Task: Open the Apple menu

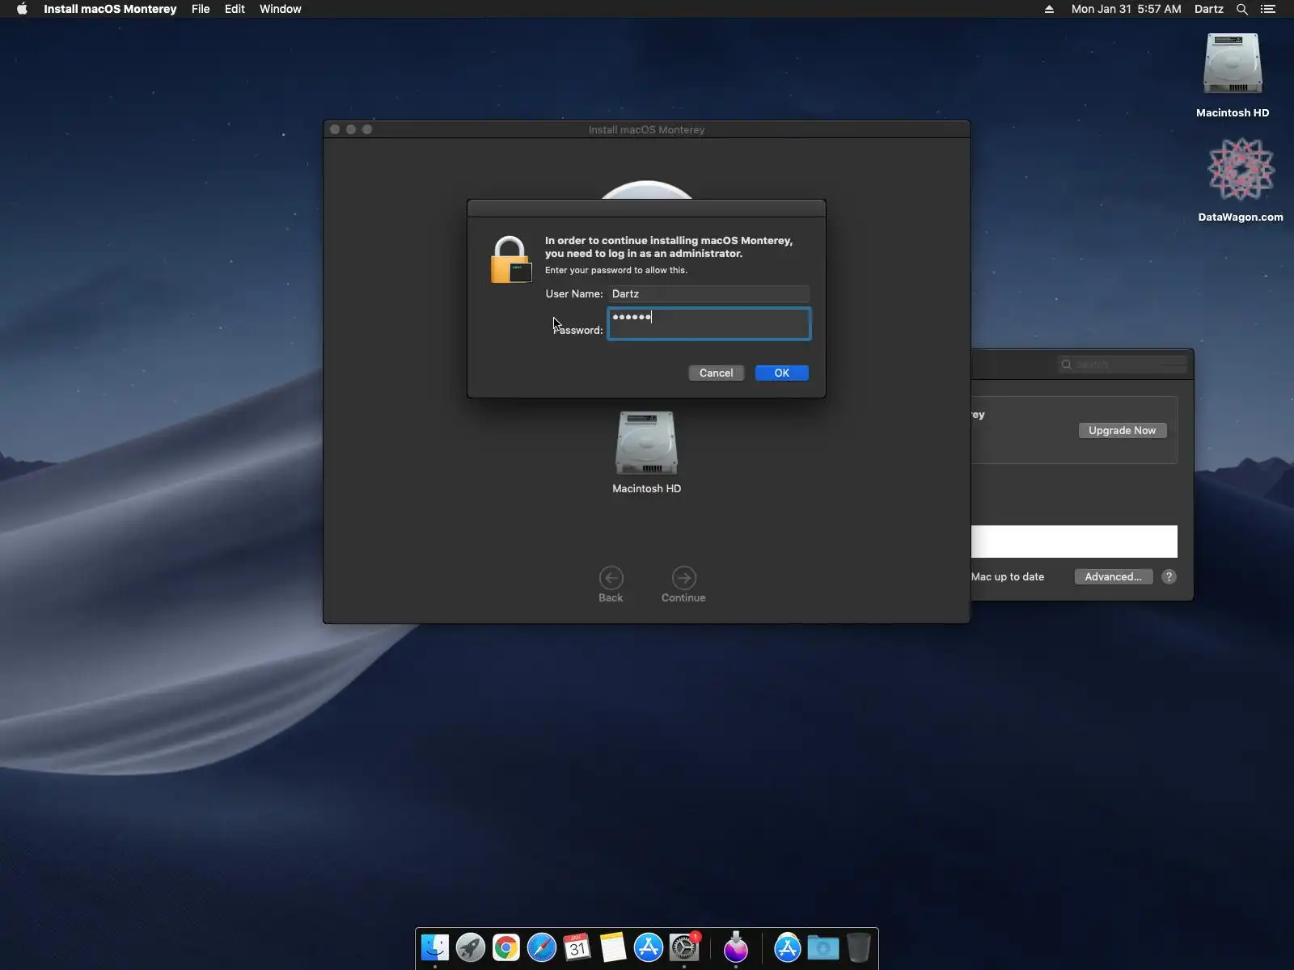Action: pos(22,9)
